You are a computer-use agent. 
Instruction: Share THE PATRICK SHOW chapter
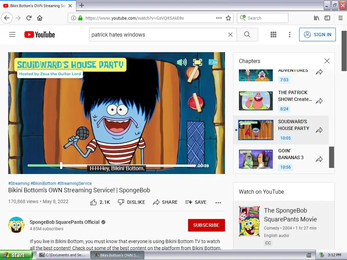pyautogui.click(x=319, y=101)
